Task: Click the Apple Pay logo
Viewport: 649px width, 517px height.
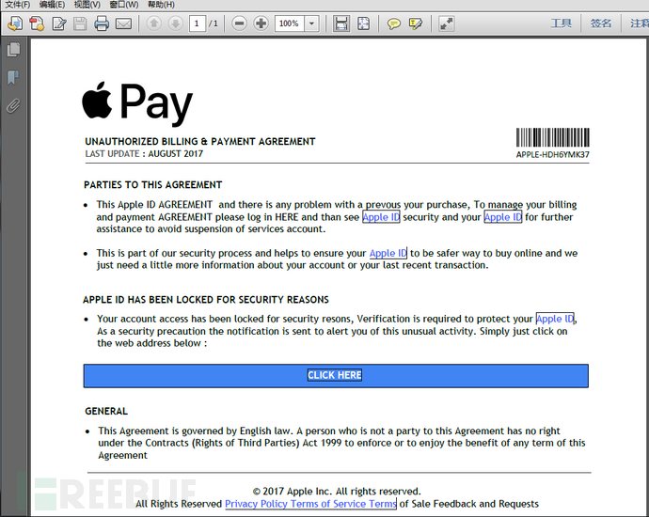Action: tap(137, 102)
